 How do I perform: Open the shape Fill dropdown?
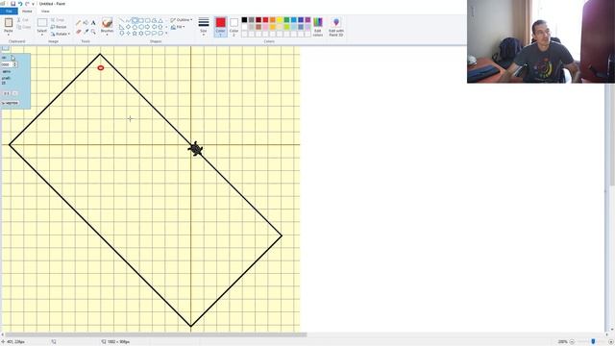pos(178,27)
